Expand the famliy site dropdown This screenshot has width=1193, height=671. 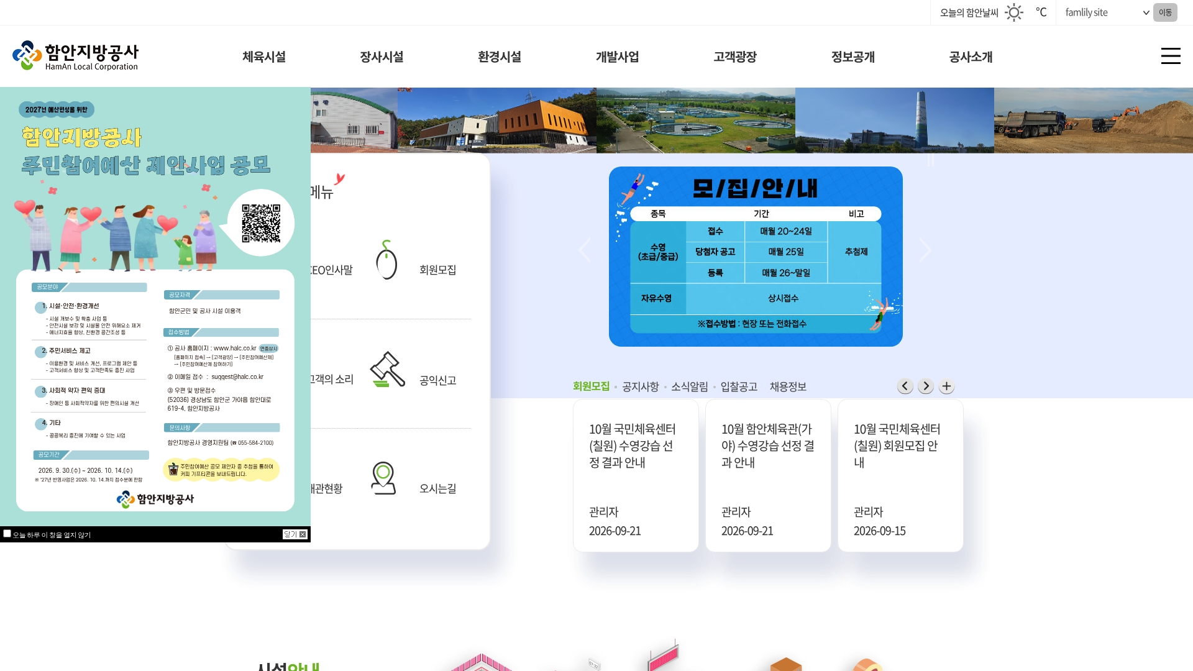coord(1106,12)
